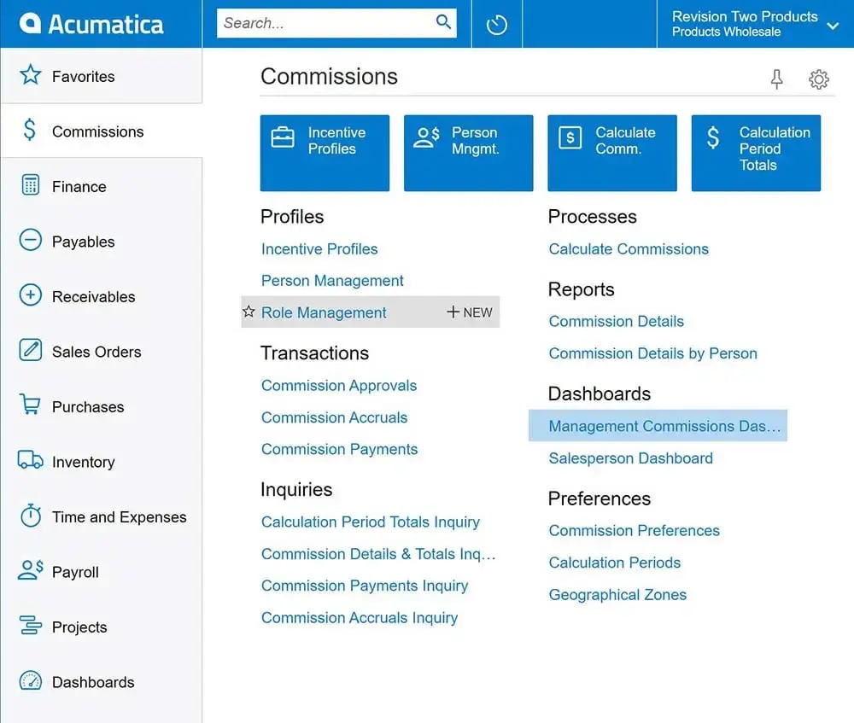Select Inventory workspace label

point(84,462)
